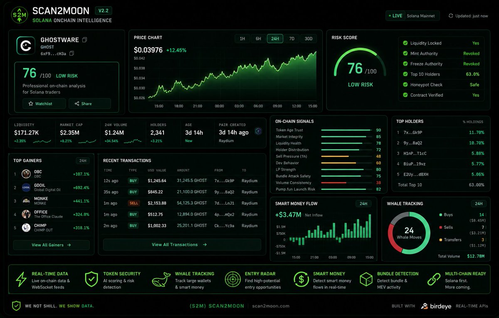The image size is (499, 318).
Task: Click the Ghostware token avatar
Action: click(x=26, y=46)
